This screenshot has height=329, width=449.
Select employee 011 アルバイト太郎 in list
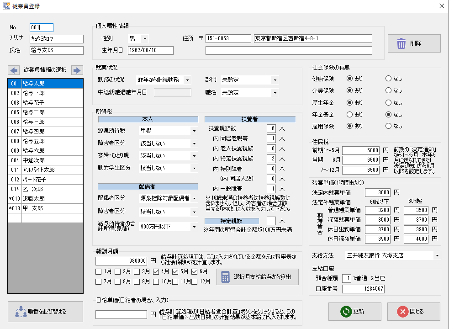pyautogui.click(x=45, y=170)
